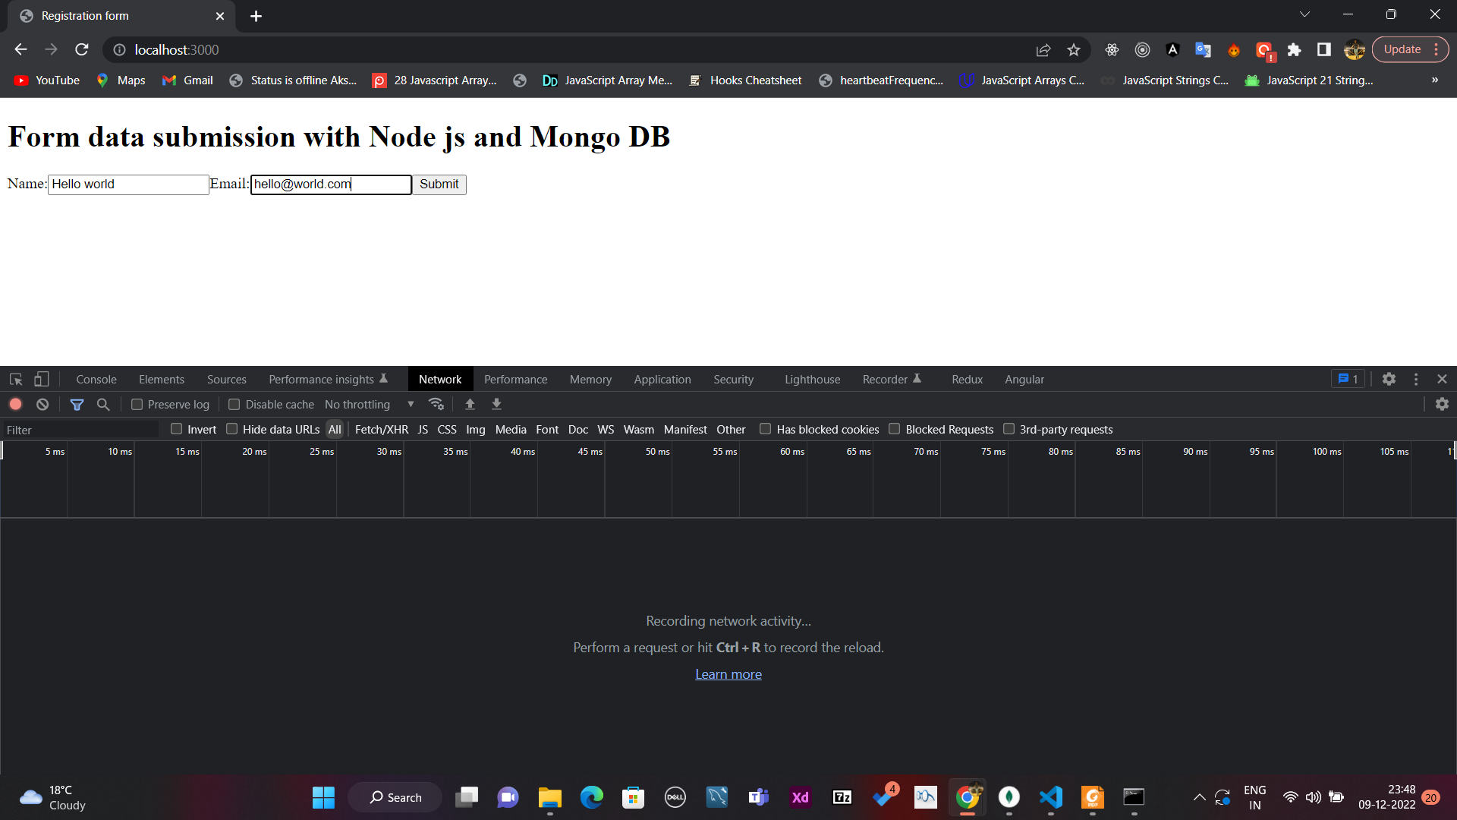Click the Email input field

tap(330, 184)
